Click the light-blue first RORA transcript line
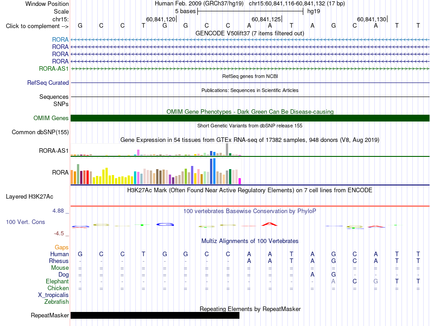 point(250,40)
